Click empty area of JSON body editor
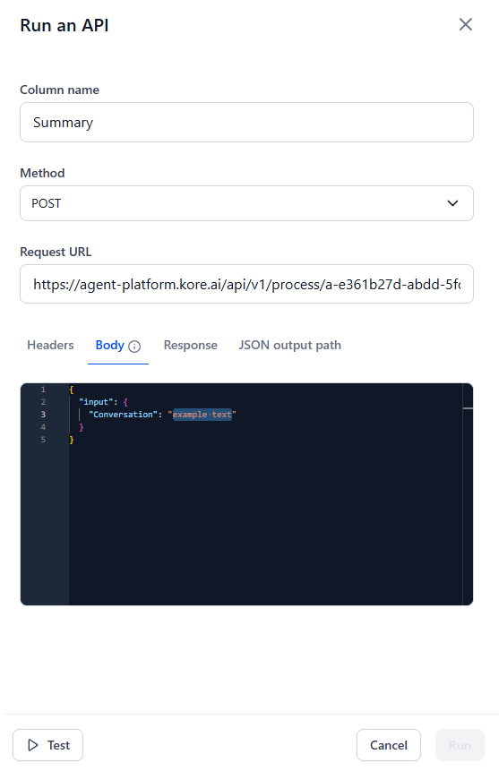Viewport: 499px width, 771px height. pos(266,521)
